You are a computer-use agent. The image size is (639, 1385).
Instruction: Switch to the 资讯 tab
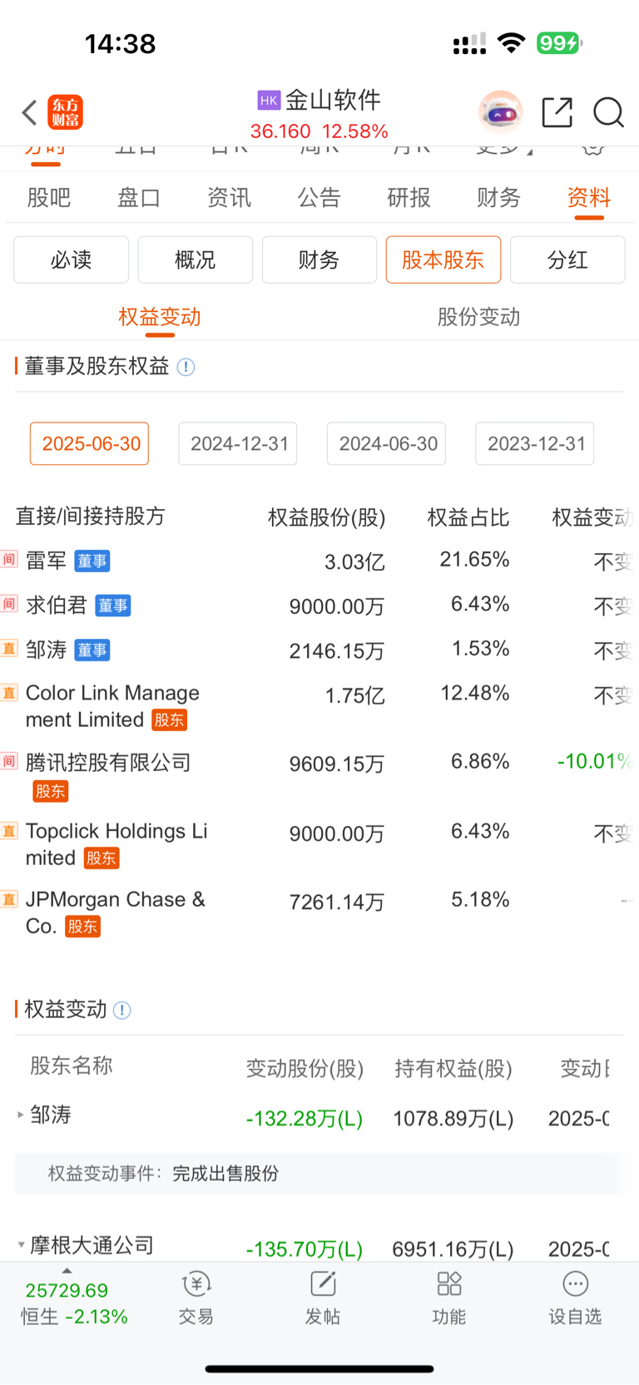pyautogui.click(x=229, y=198)
